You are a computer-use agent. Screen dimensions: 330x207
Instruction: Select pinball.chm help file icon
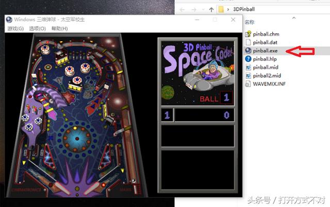coord(248,34)
